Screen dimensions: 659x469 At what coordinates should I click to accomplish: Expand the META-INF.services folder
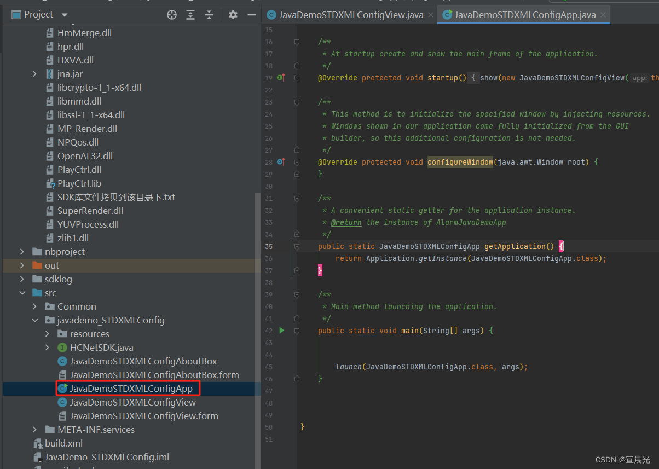coord(35,430)
